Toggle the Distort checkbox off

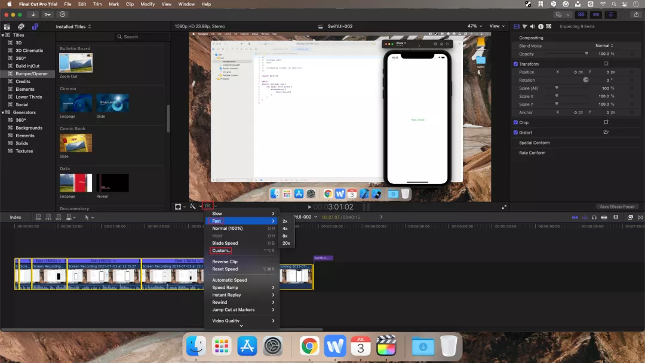516,133
